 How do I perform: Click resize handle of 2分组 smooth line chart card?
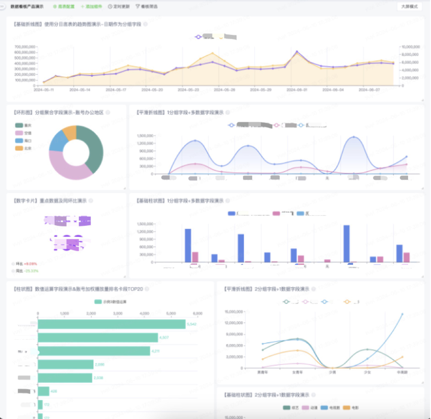422,383
